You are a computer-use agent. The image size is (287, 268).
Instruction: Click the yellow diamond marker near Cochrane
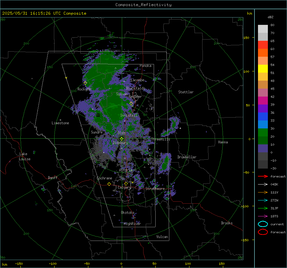pos(109,184)
